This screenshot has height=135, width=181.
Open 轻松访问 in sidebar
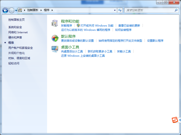[x=14, y=63]
